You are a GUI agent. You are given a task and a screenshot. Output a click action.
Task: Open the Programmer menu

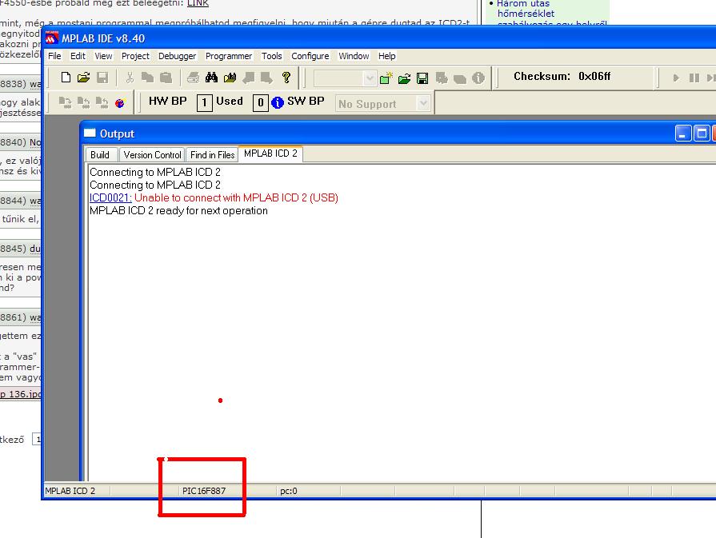(x=229, y=56)
